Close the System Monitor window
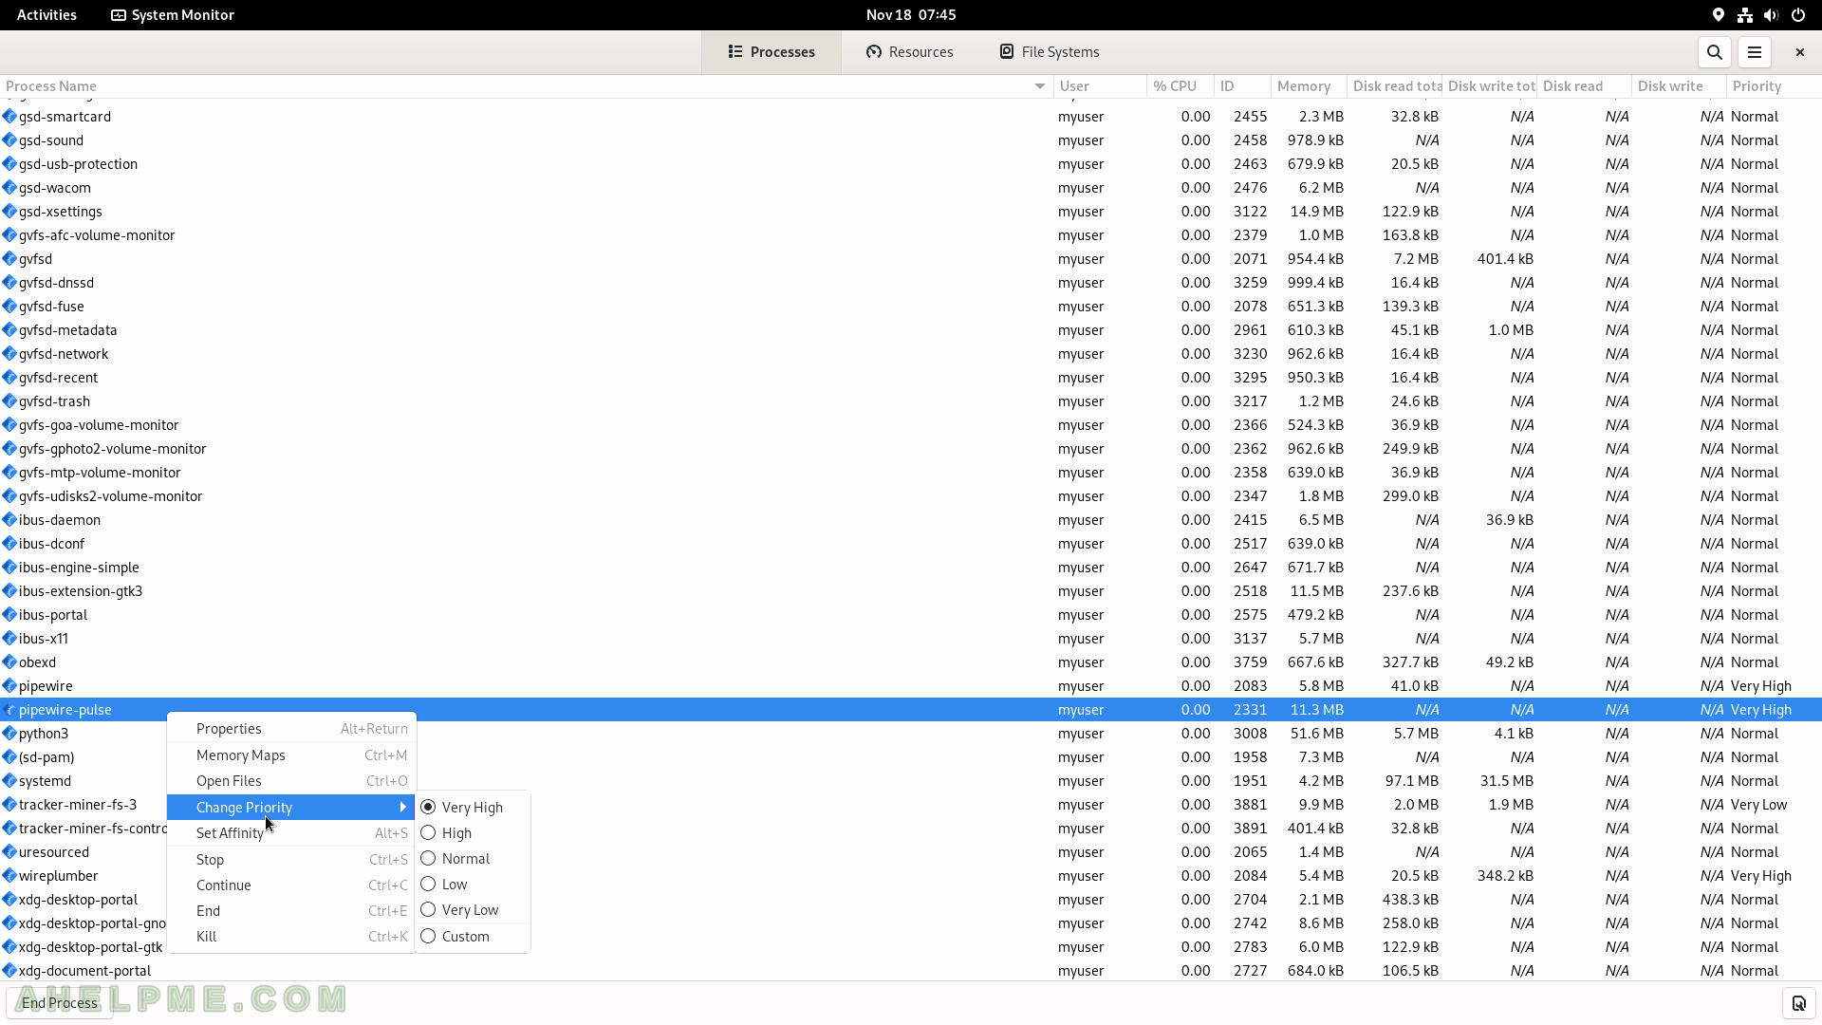Viewport: 1822px width, 1025px height. click(1799, 52)
